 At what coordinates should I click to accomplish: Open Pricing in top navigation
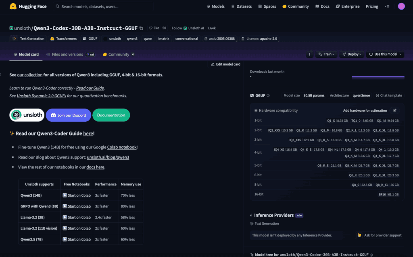(x=372, y=6)
